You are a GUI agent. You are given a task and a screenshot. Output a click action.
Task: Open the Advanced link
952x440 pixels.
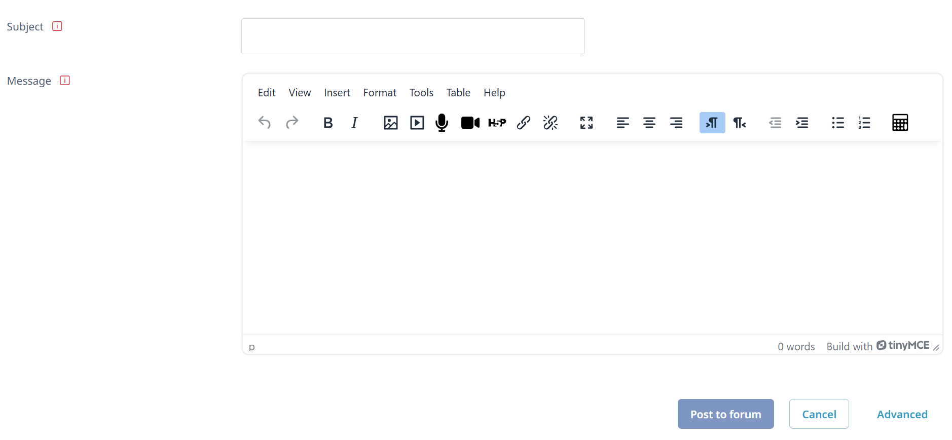902,414
